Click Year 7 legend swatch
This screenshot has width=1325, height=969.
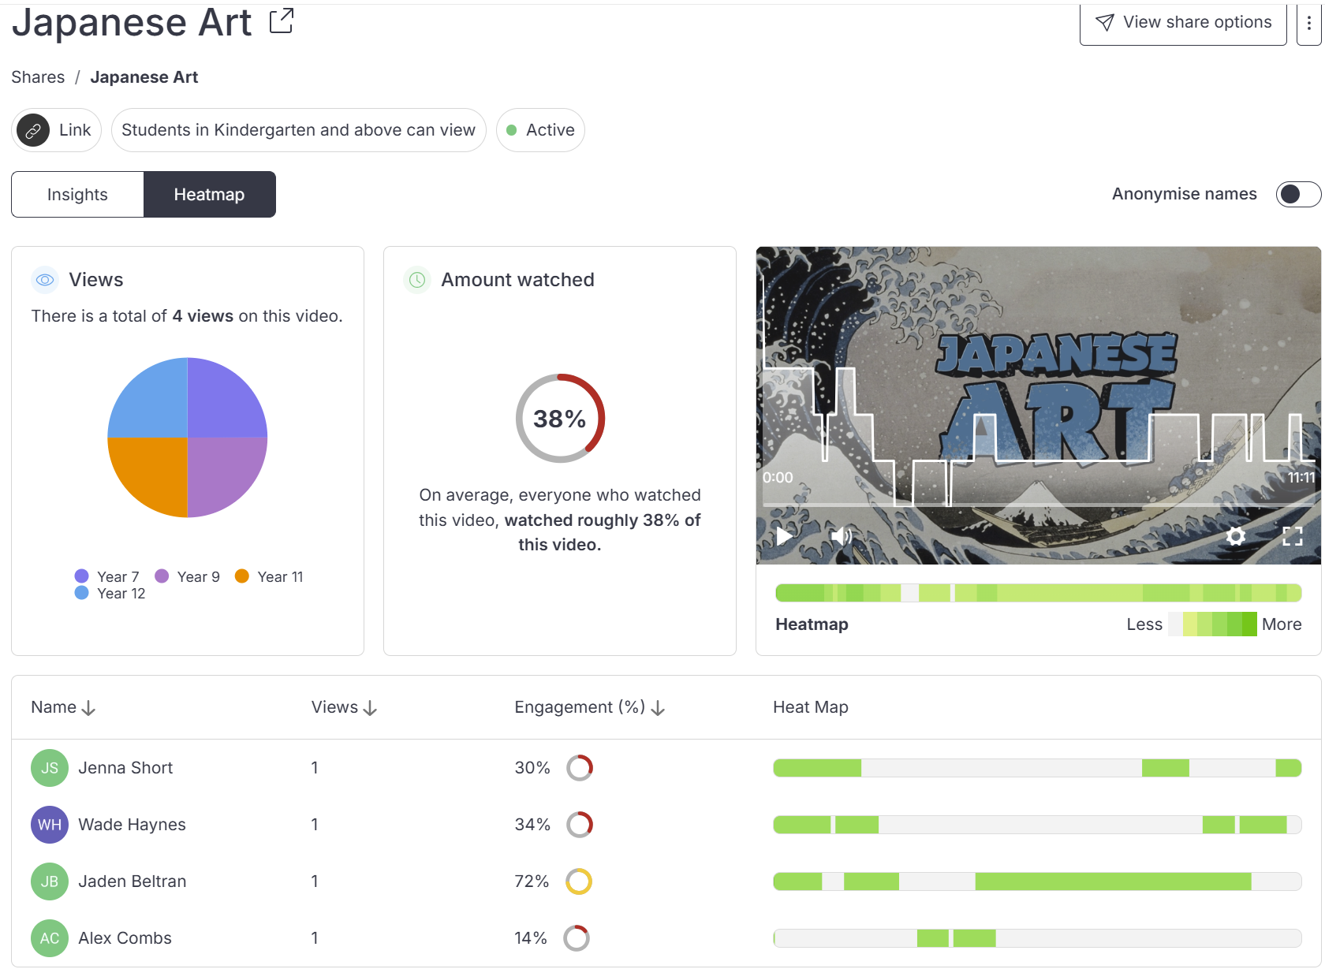(x=81, y=576)
